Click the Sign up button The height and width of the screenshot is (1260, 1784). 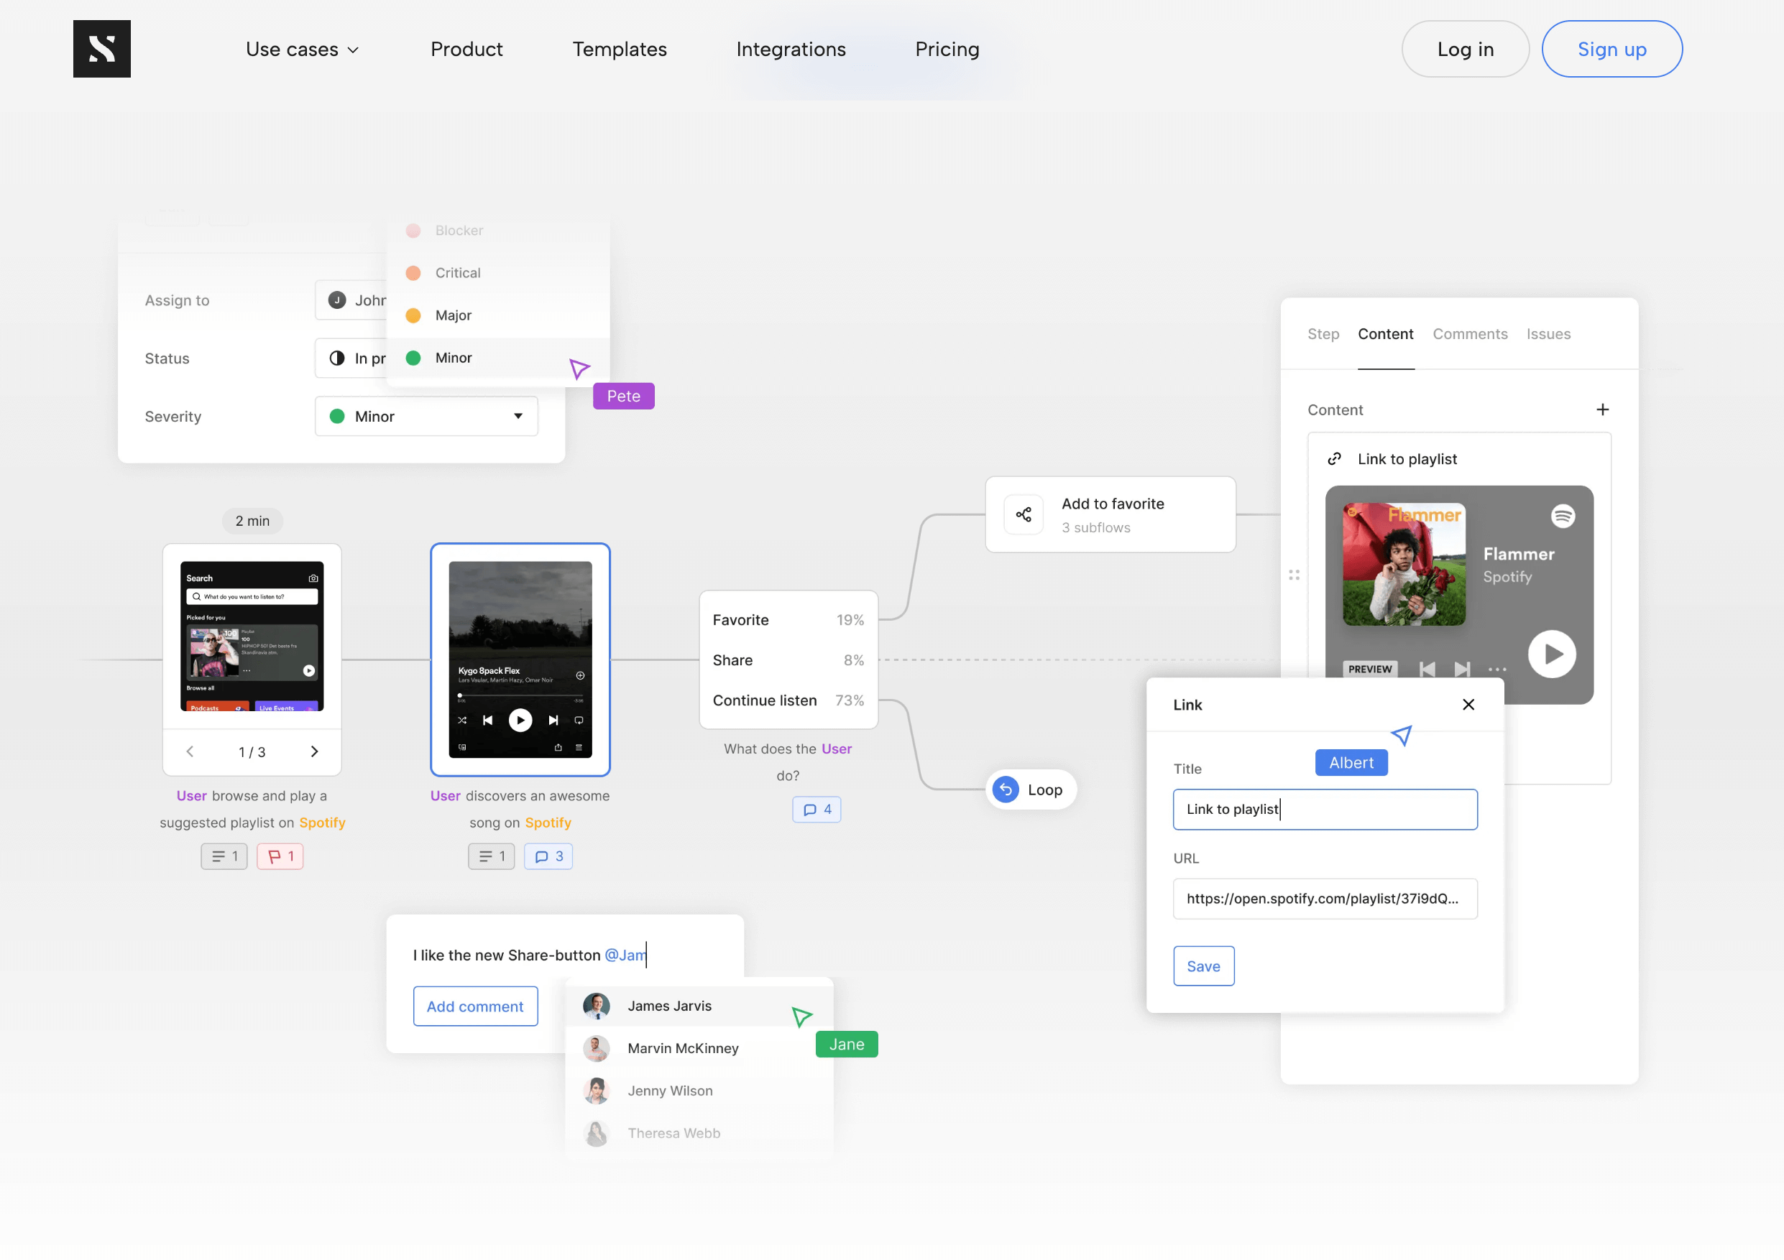[1611, 49]
